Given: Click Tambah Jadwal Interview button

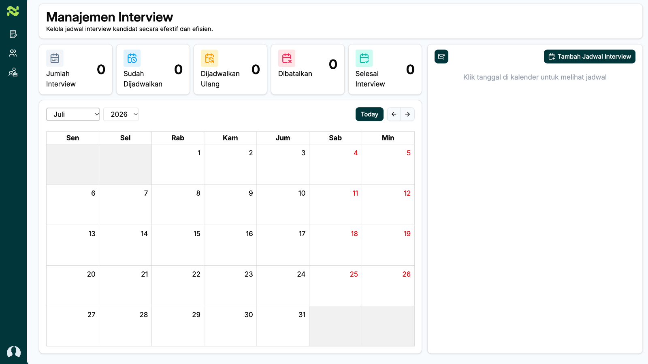Looking at the screenshot, I should click(x=590, y=57).
